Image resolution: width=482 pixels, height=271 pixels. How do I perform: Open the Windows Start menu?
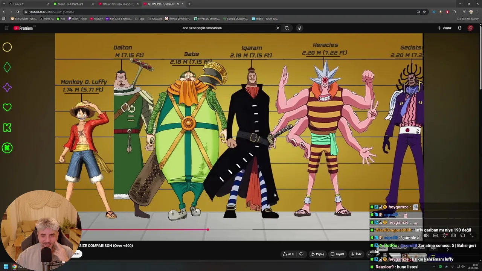pos(6,266)
